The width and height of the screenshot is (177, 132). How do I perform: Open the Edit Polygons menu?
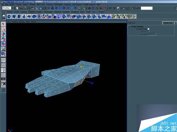coord(77,4)
